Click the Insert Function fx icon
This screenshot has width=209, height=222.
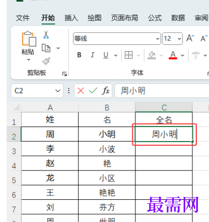click(106, 90)
